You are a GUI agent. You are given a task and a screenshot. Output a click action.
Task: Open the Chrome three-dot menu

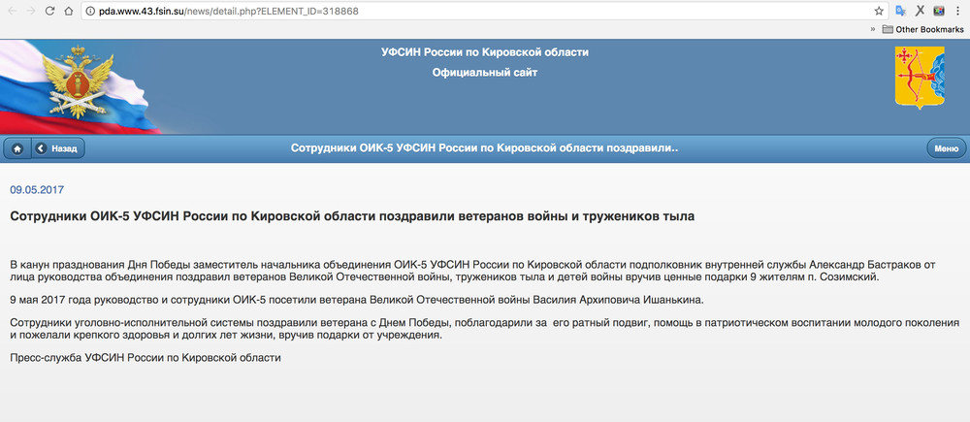958,11
